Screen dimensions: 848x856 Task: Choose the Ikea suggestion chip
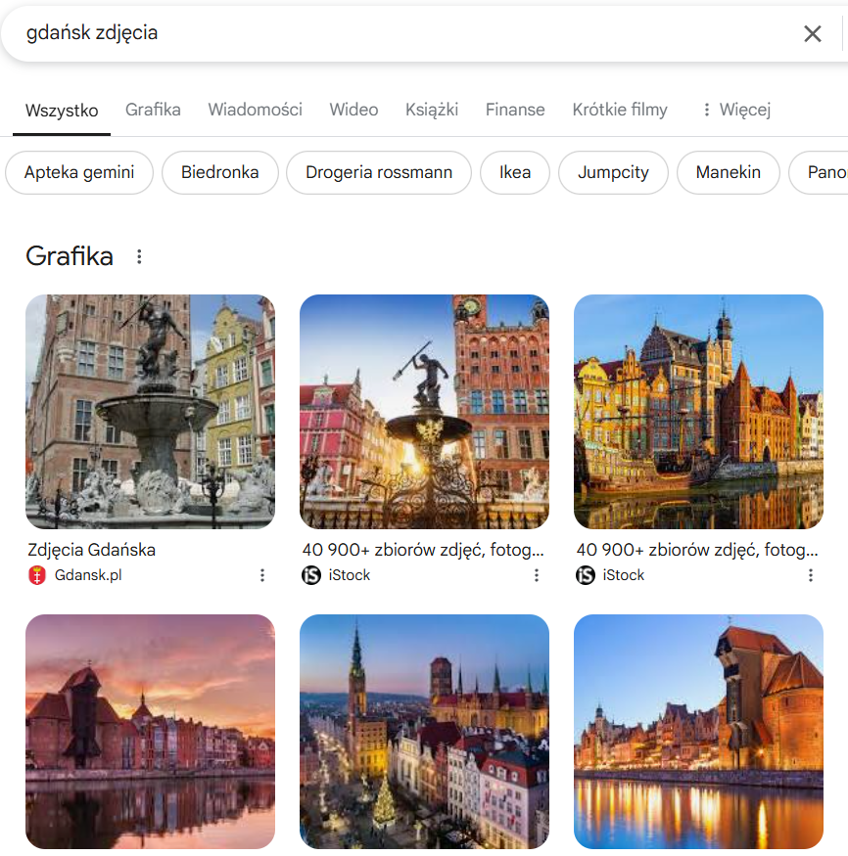point(515,172)
